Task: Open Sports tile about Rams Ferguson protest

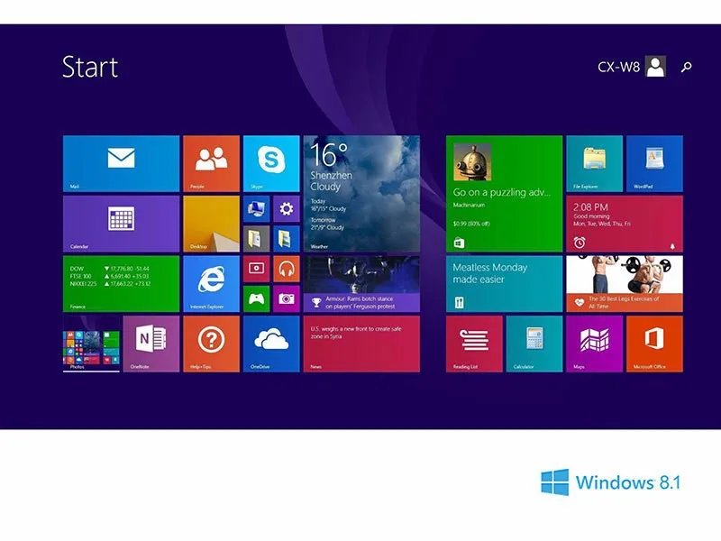Action: coord(361,284)
